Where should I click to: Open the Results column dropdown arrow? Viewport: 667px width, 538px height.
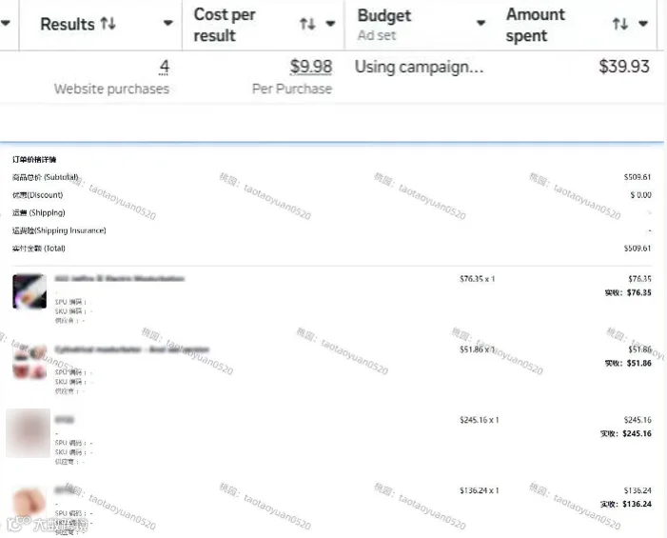coord(168,23)
